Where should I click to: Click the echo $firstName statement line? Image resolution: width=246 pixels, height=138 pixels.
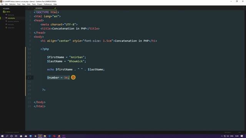click(76, 69)
